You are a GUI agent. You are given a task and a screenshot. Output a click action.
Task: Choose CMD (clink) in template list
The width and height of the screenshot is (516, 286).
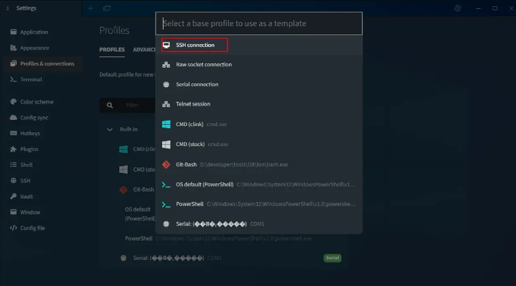pos(259,124)
